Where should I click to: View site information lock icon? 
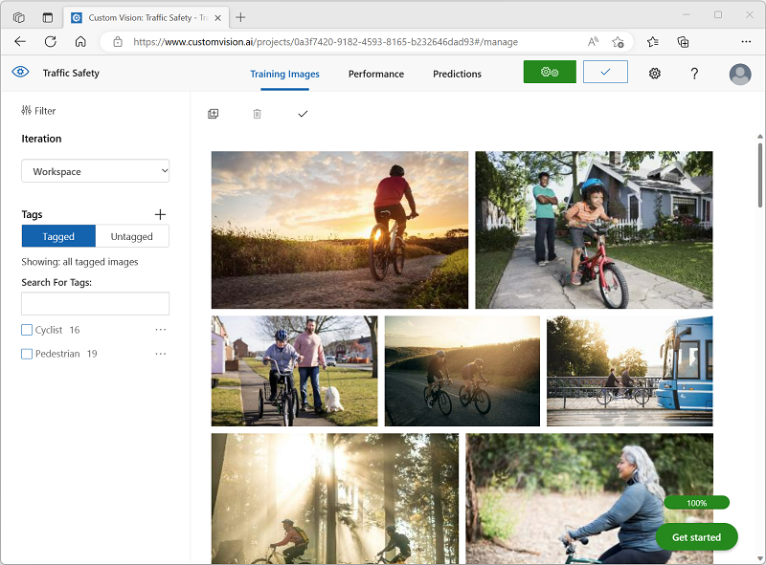(x=118, y=42)
